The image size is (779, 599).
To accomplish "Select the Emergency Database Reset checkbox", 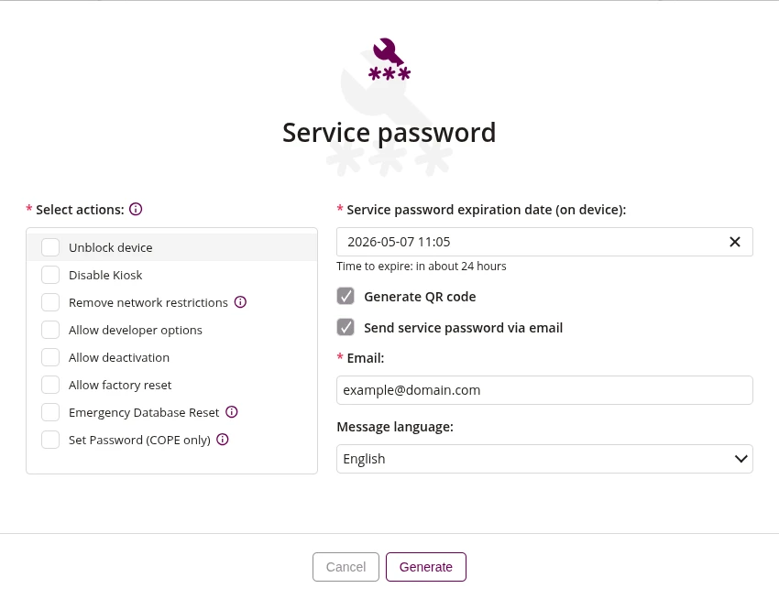I will pos(50,412).
